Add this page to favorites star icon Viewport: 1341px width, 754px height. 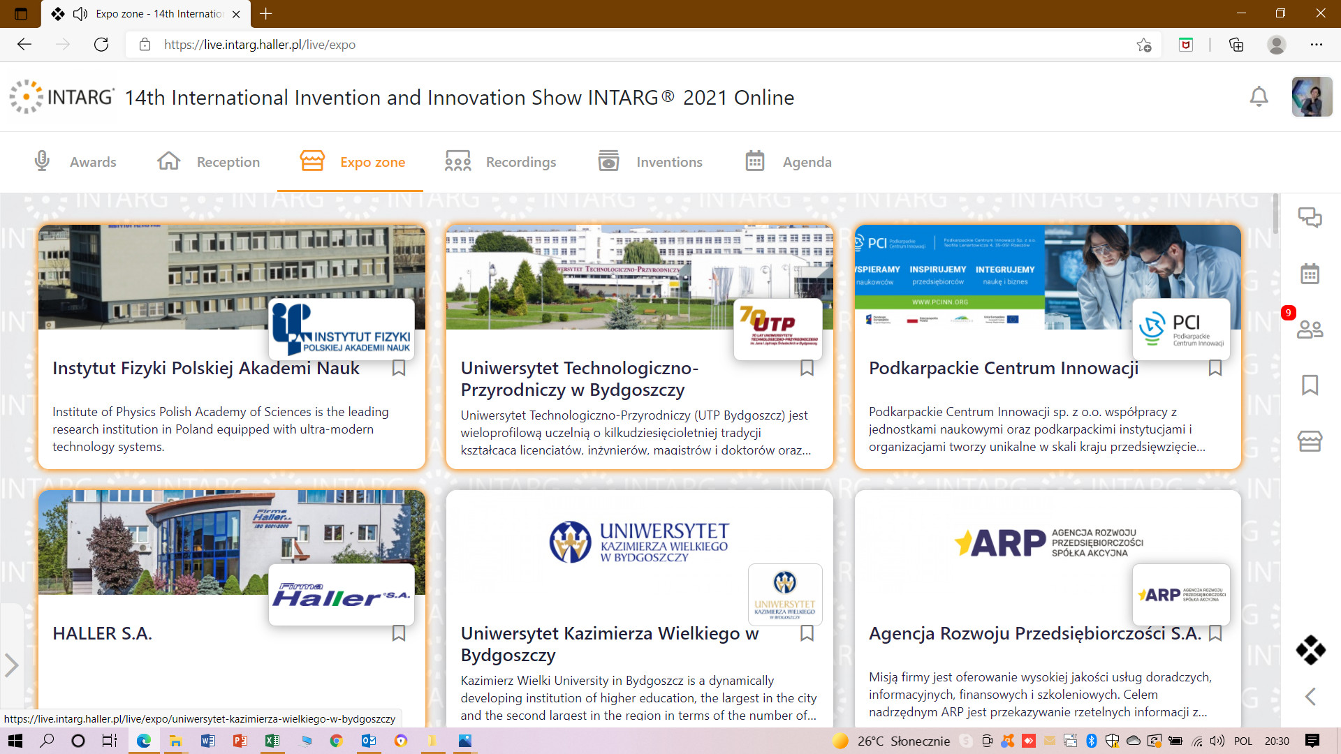[x=1143, y=45]
